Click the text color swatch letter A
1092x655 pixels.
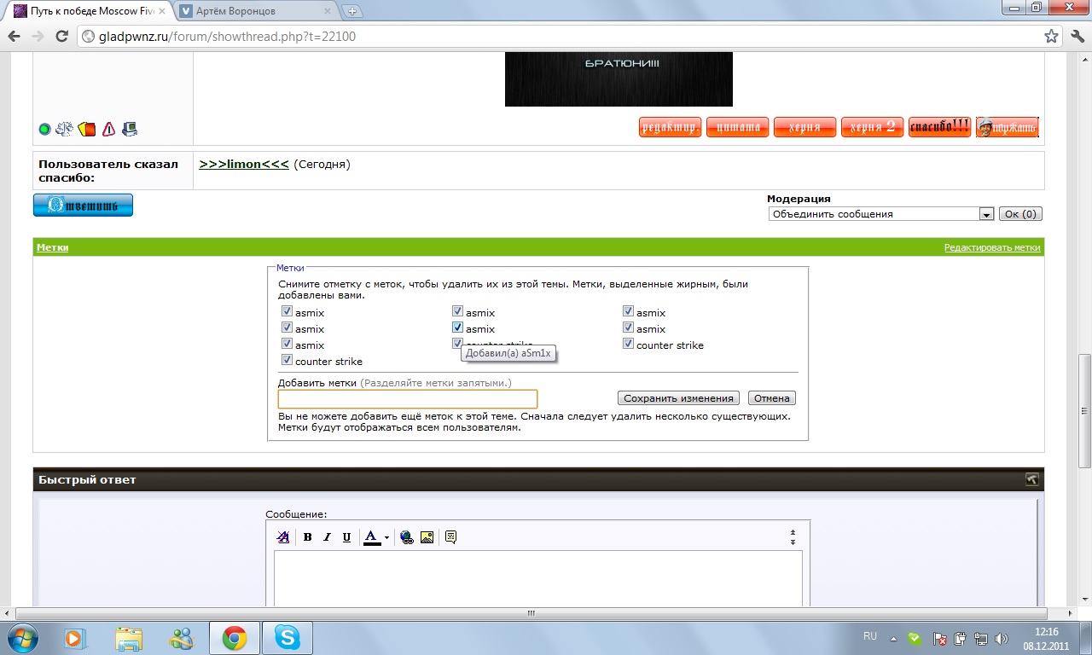[x=371, y=537]
